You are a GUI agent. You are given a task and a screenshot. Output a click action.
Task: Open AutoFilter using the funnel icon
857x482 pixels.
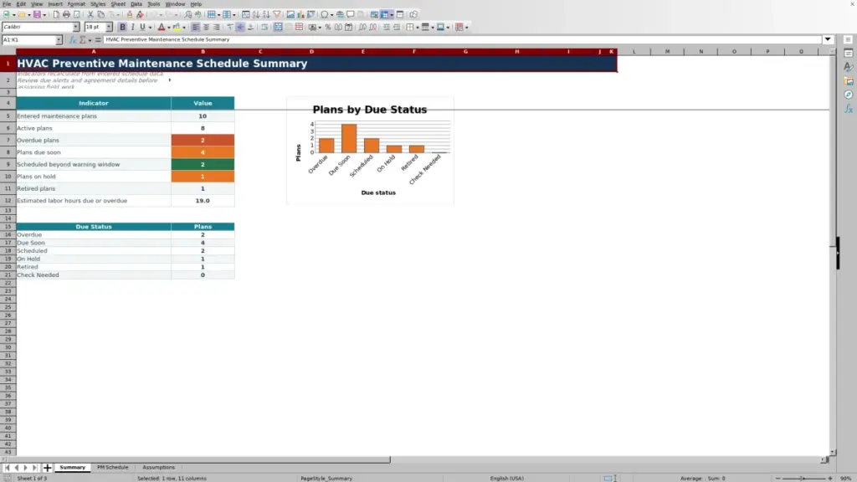click(277, 14)
